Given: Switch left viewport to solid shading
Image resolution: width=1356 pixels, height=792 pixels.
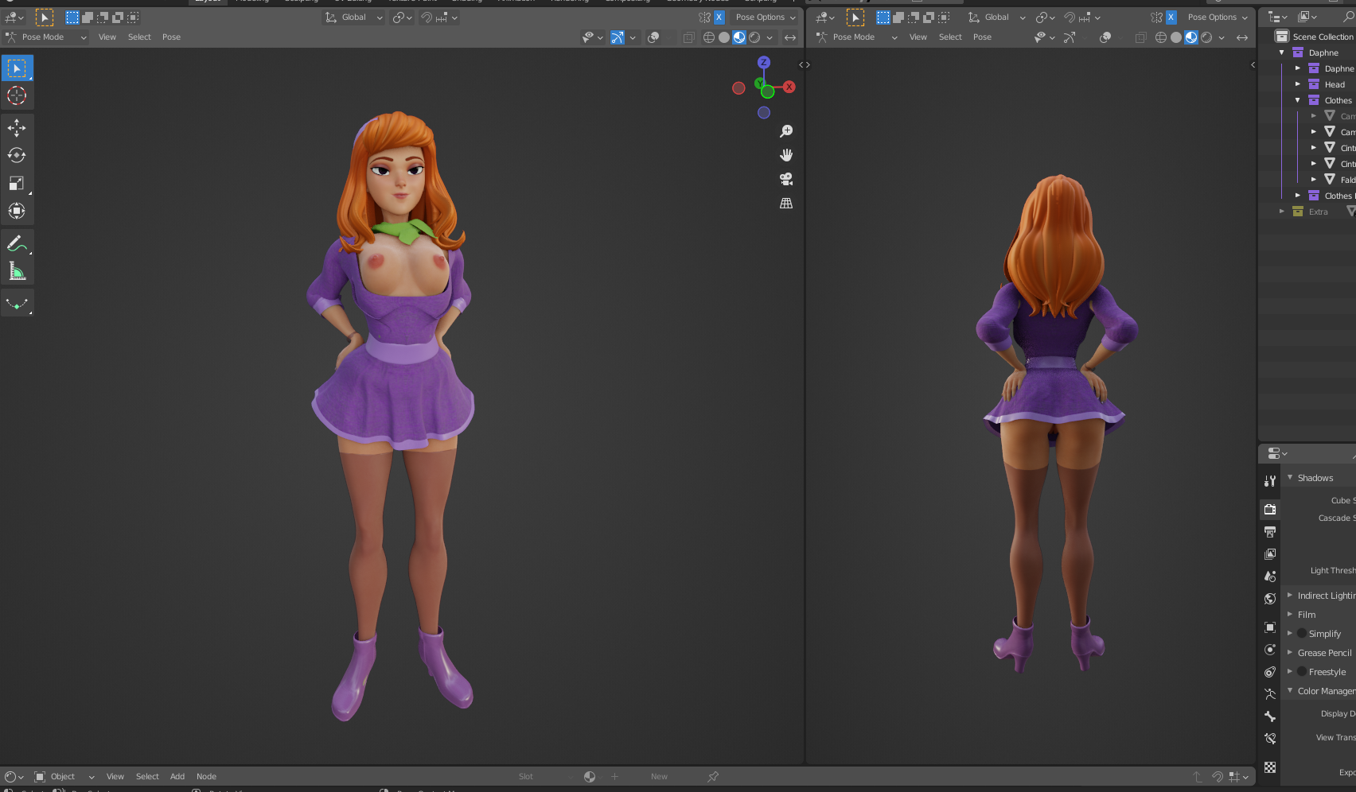Looking at the screenshot, I should (724, 37).
